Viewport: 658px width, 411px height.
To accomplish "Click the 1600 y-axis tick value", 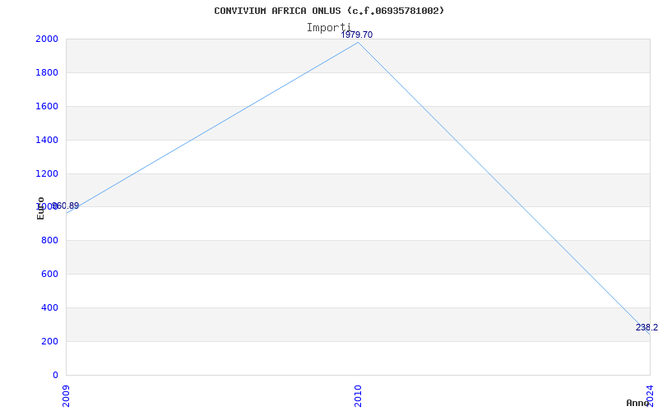I will (x=47, y=106).
